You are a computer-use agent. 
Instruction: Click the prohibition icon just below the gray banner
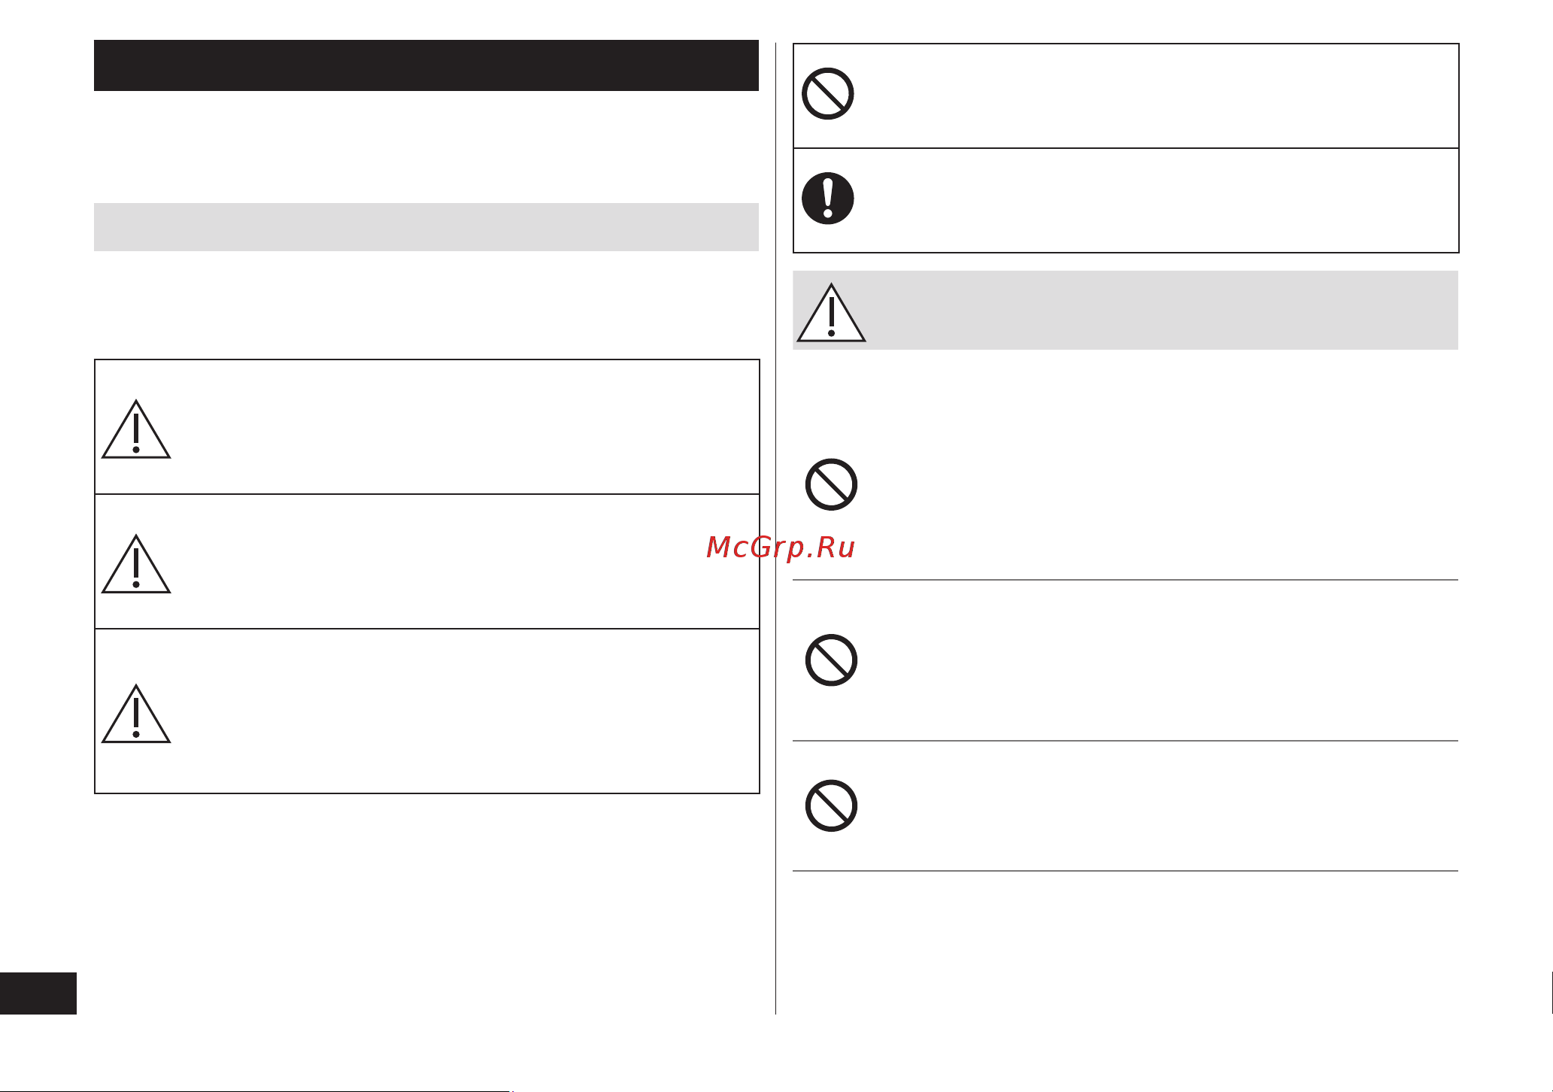tap(831, 484)
